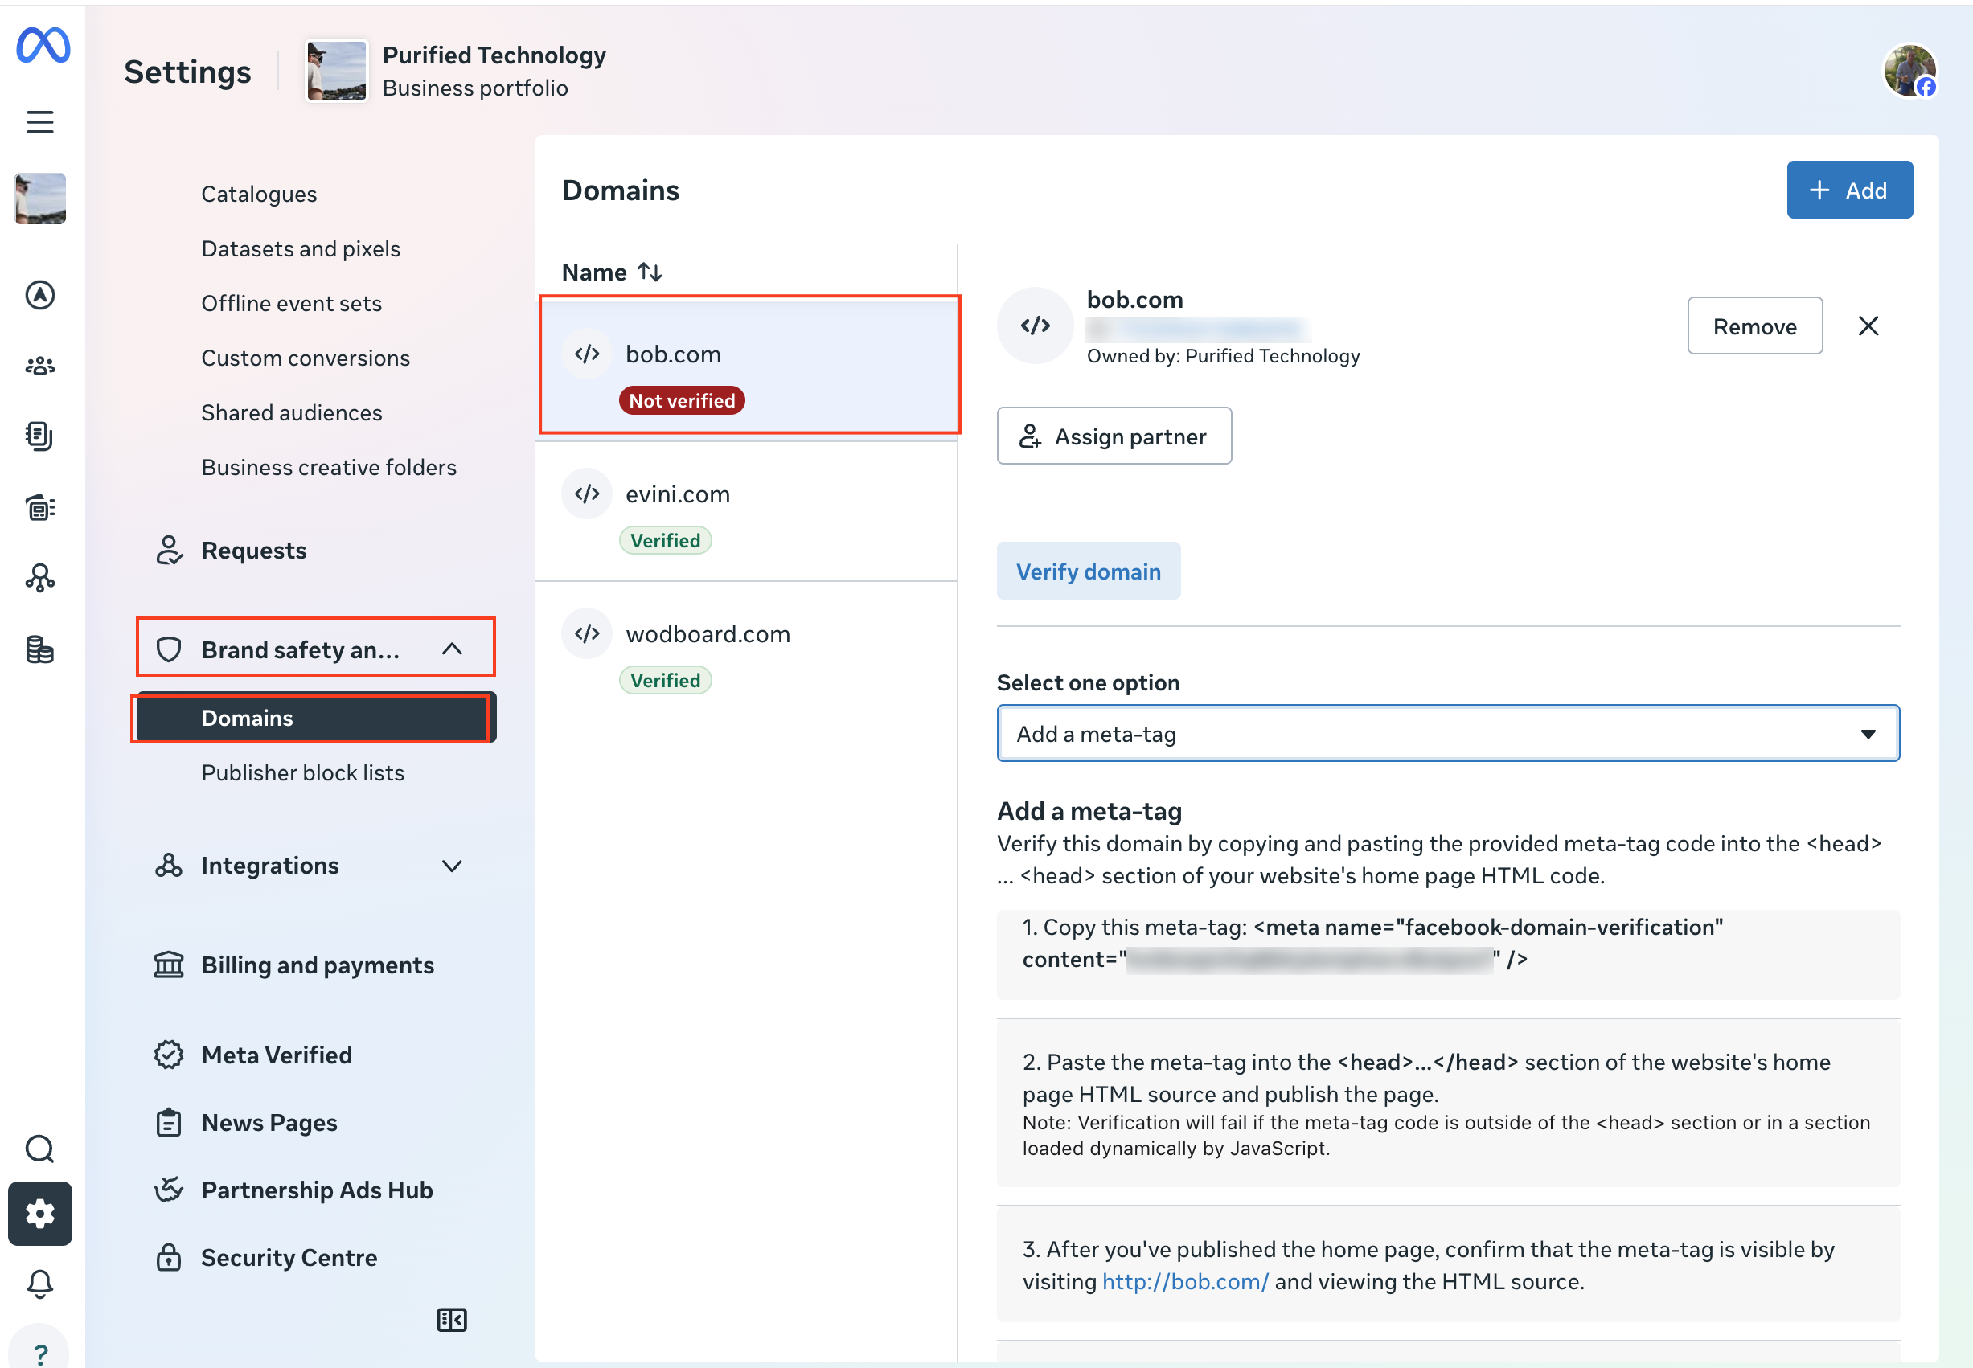Collapse the settings sidebar panel icon
The image size is (1973, 1368).
[x=452, y=1320]
